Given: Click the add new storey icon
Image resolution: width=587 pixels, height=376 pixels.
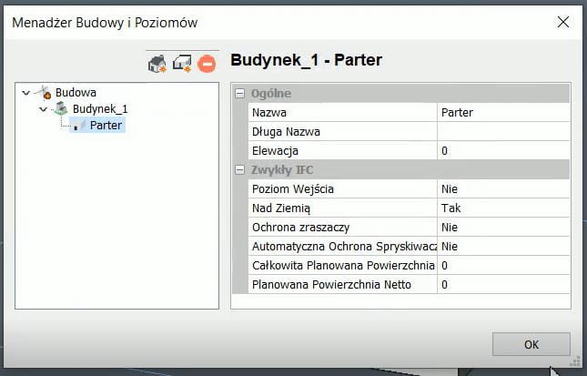Looking at the screenshot, I should pyautogui.click(x=182, y=64).
